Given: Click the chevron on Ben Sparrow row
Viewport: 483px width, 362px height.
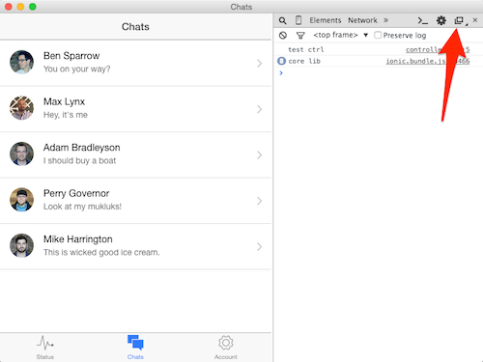Looking at the screenshot, I should (x=259, y=64).
